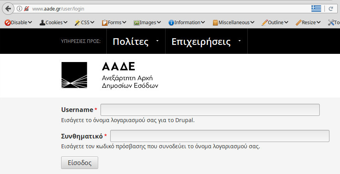Screen dimensions: 340x174
Task: Focus the Συνθηματικό password field
Action: 220,136
